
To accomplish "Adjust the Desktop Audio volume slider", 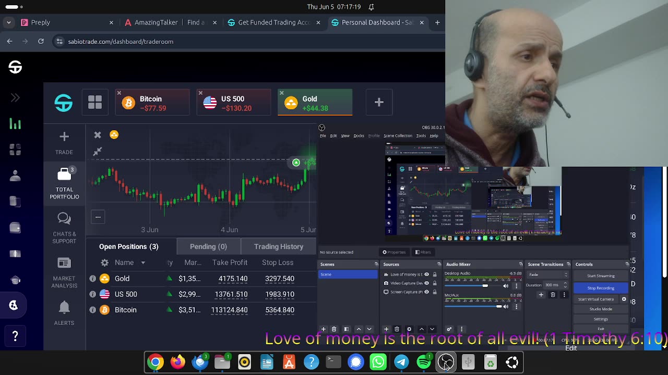I will [x=472, y=285].
